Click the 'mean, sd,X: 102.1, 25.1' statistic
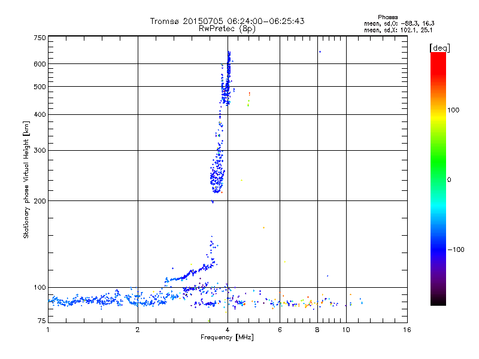 tap(398, 31)
